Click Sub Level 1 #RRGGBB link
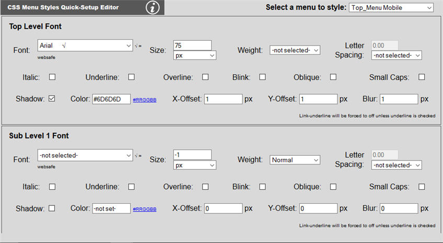The height and width of the screenshot is (243, 443). [x=145, y=209]
